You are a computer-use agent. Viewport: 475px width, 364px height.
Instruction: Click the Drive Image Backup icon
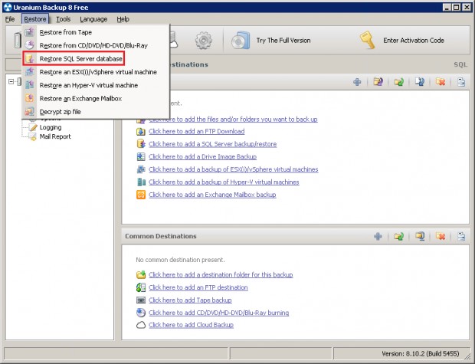(x=141, y=156)
